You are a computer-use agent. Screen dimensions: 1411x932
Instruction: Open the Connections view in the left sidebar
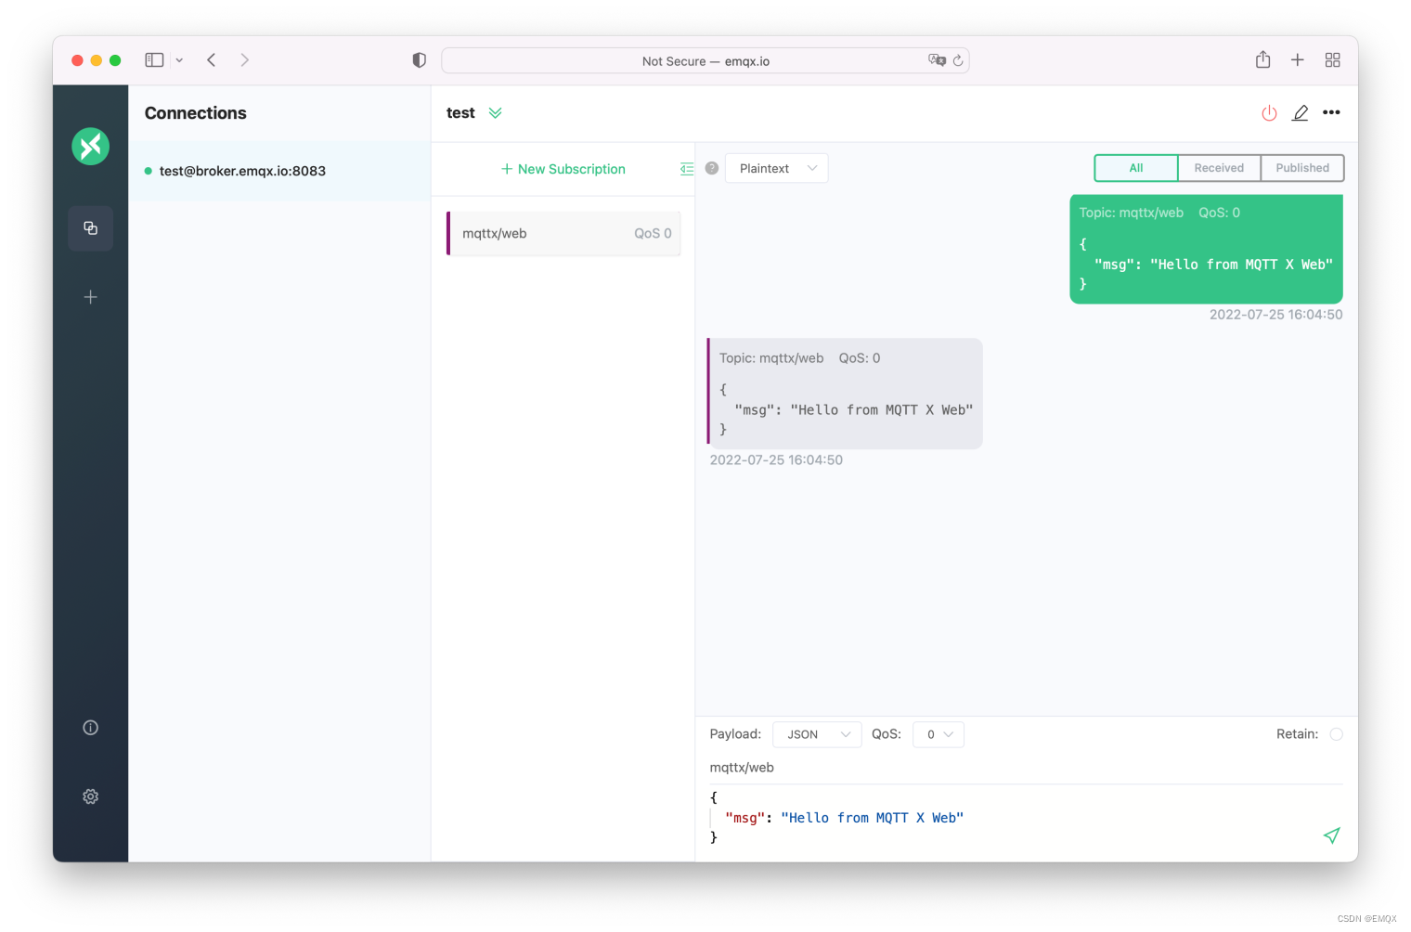[x=90, y=228]
